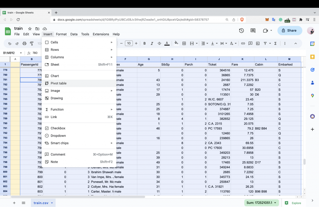Choose Pivot table from Insert menu
The height and width of the screenshot is (207, 319).
(x=79, y=83)
